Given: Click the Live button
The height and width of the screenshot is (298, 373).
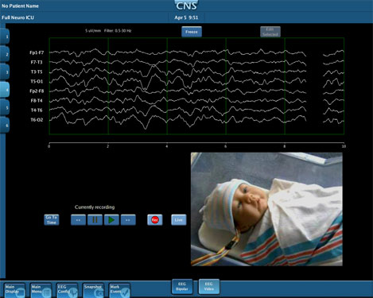Looking at the screenshot, I should [x=179, y=220].
